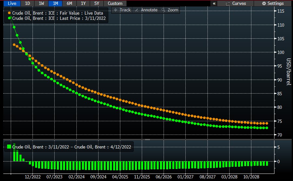Screen dimensions: 293x181
Task: Pick the 1Y time range
Action: (83, 3)
